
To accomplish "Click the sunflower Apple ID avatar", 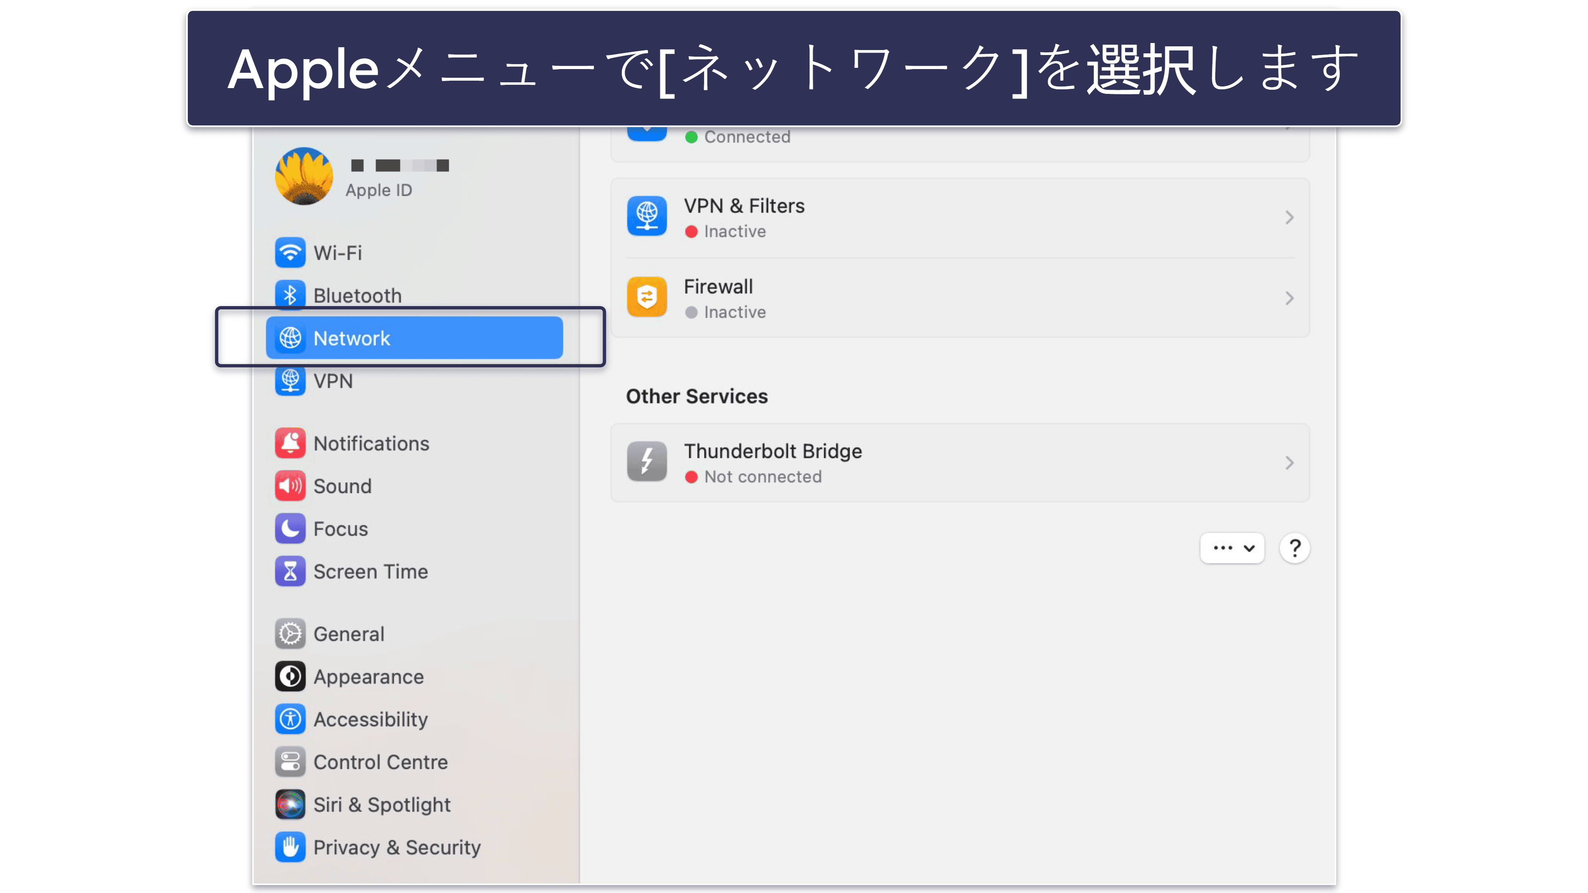I will (x=304, y=176).
